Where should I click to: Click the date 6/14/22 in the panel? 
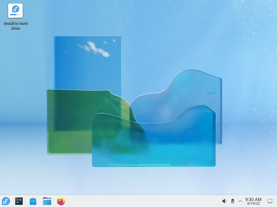click(253, 203)
